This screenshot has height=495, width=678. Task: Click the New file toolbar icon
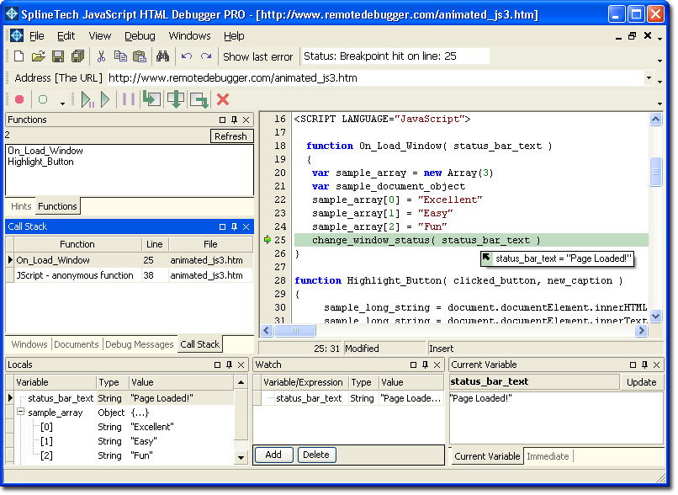coord(19,56)
